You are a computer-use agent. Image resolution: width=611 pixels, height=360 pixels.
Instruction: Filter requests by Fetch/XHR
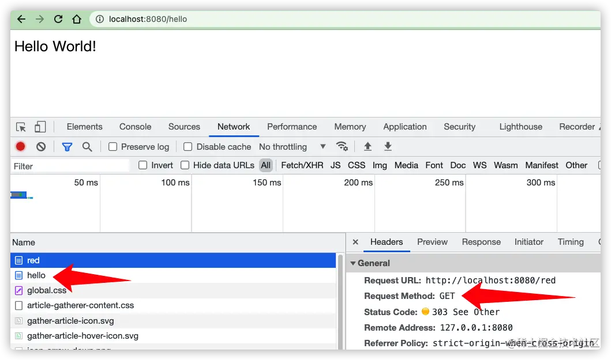302,165
